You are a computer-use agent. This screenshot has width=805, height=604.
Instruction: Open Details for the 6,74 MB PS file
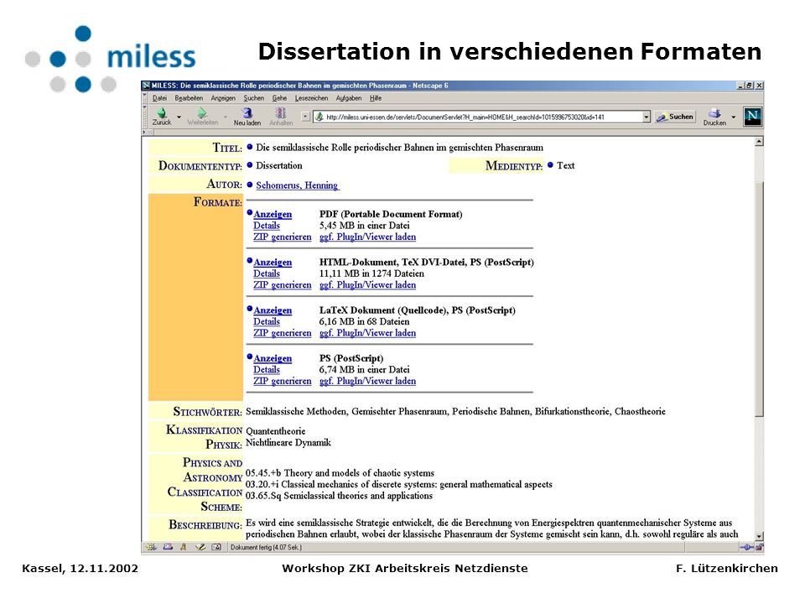(267, 370)
